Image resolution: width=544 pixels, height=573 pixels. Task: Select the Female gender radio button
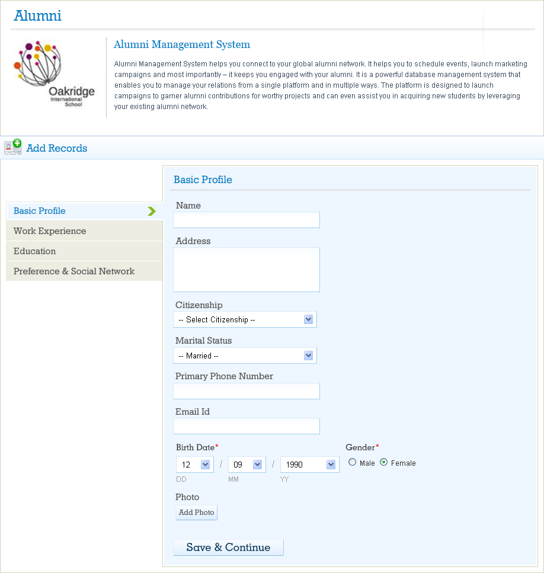tap(384, 462)
